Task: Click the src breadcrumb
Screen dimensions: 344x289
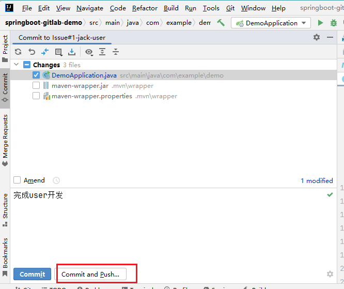Action: point(93,23)
